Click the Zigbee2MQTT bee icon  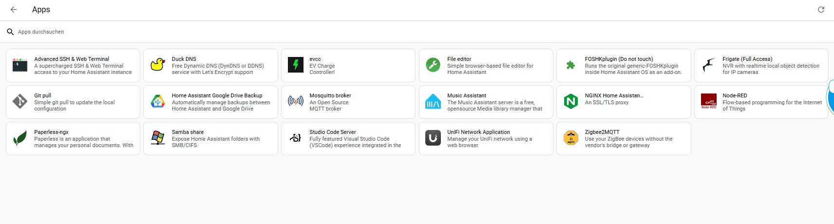click(x=570, y=138)
